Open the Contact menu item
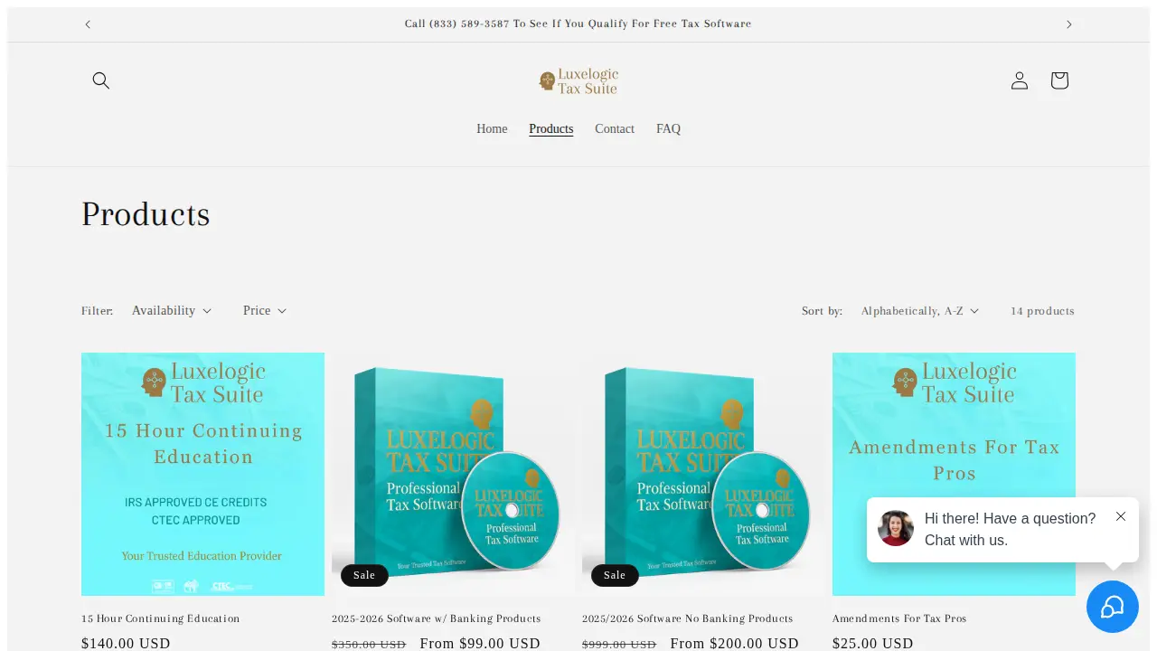This screenshot has width=1157, height=651. coord(615,129)
